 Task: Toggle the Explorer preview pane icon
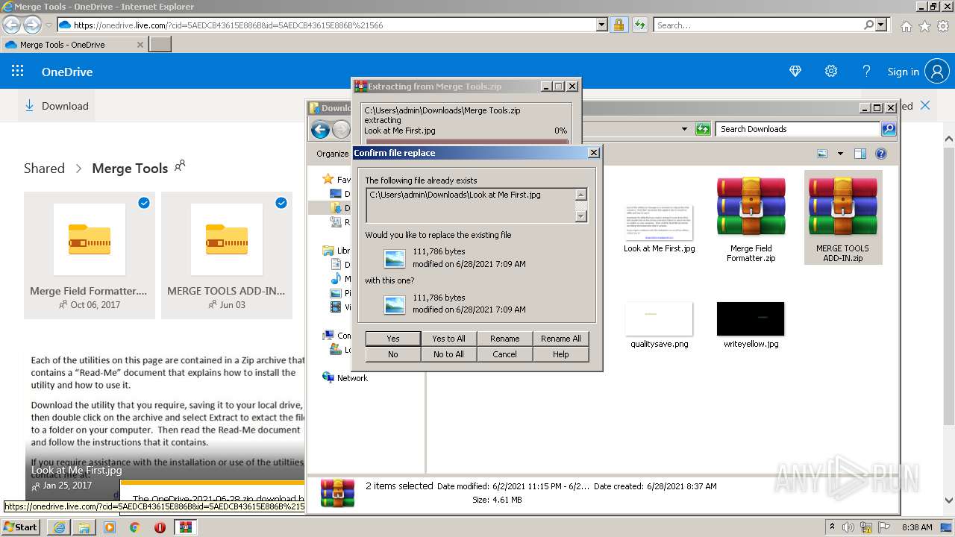859,154
